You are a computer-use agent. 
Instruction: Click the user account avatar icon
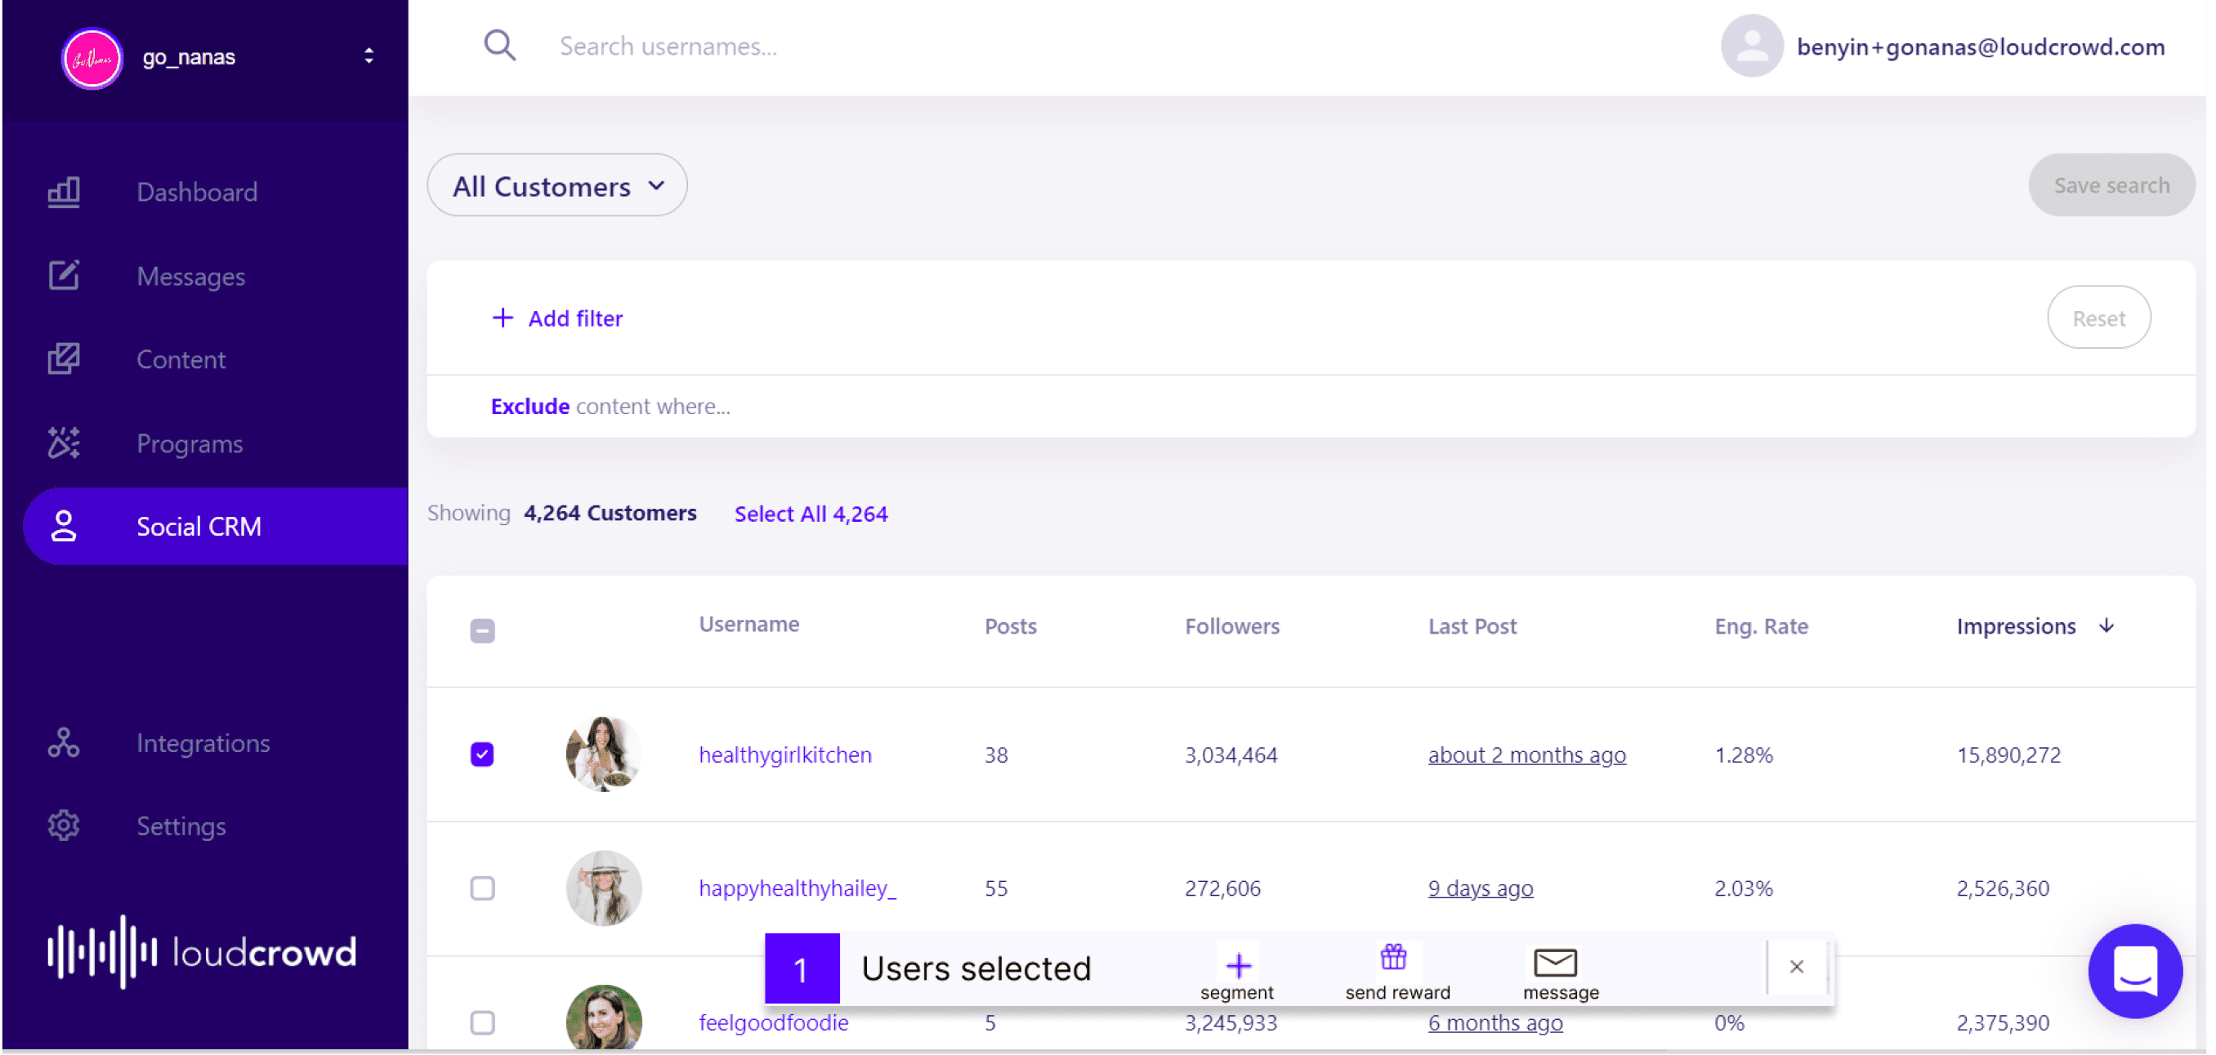click(1751, 46)
